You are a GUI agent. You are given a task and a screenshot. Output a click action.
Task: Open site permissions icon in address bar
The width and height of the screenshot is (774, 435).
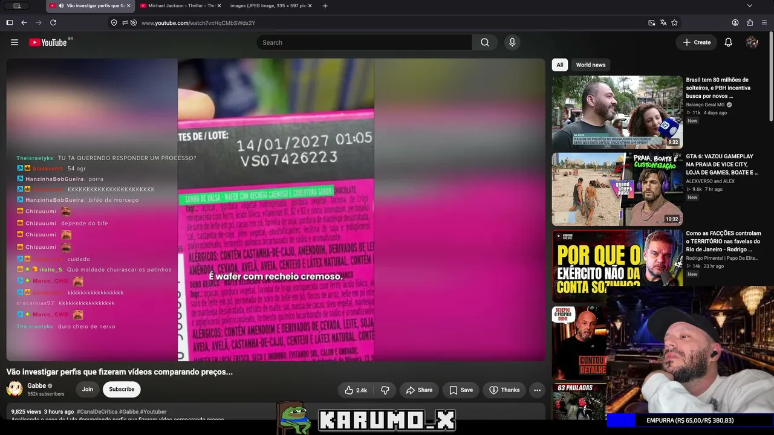pos(125,22)
